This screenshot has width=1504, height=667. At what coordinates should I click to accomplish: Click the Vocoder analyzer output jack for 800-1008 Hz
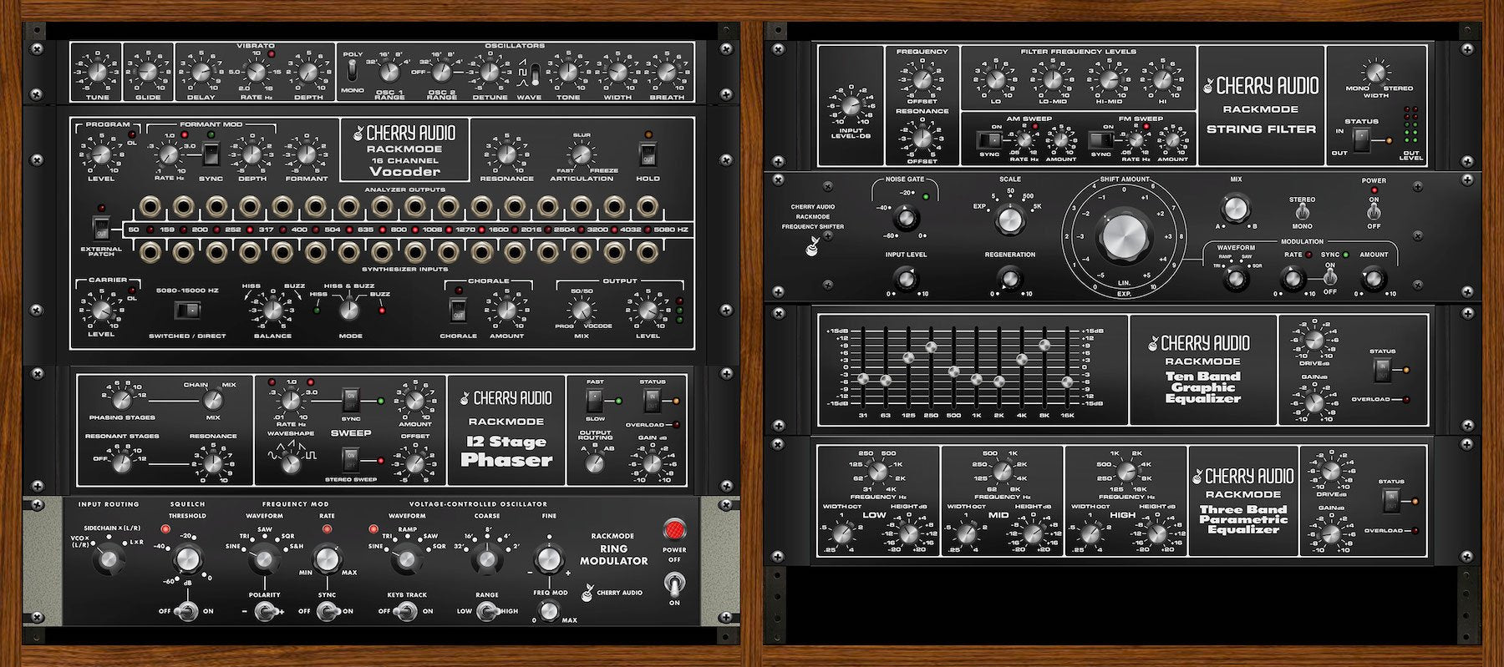(415, 205)
